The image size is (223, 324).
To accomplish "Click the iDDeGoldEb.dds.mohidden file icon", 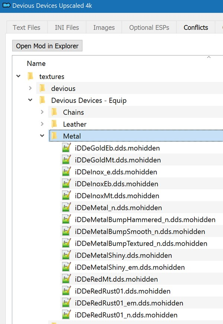I will coord(67,148).
